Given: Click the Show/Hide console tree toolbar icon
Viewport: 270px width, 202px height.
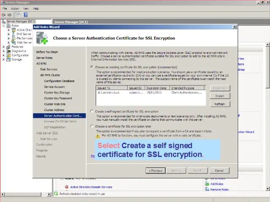Looking at the screenshot, I should coord(18,15).
